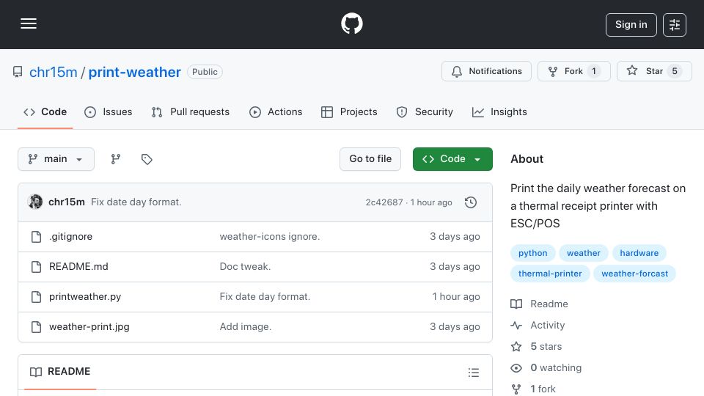View stargazers count 5 badge
The height and width of the screenshot is (396, 704).
675,71
